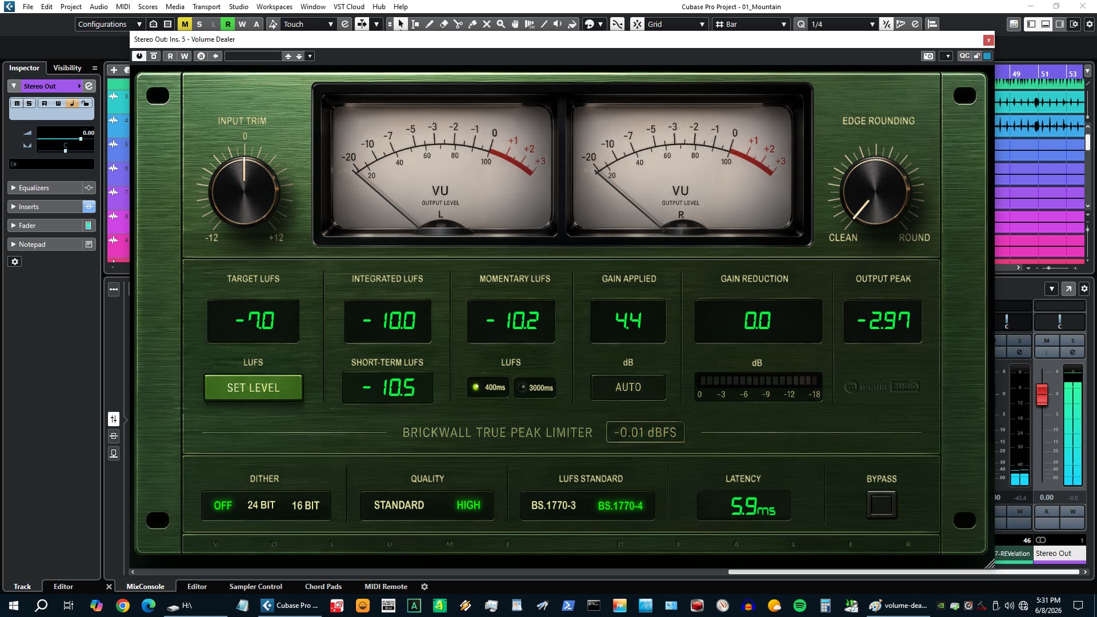Select the Split scissors tool
Image resolution: width=1097 pixels, height=617 pixels.
click(x=458, y=24)
